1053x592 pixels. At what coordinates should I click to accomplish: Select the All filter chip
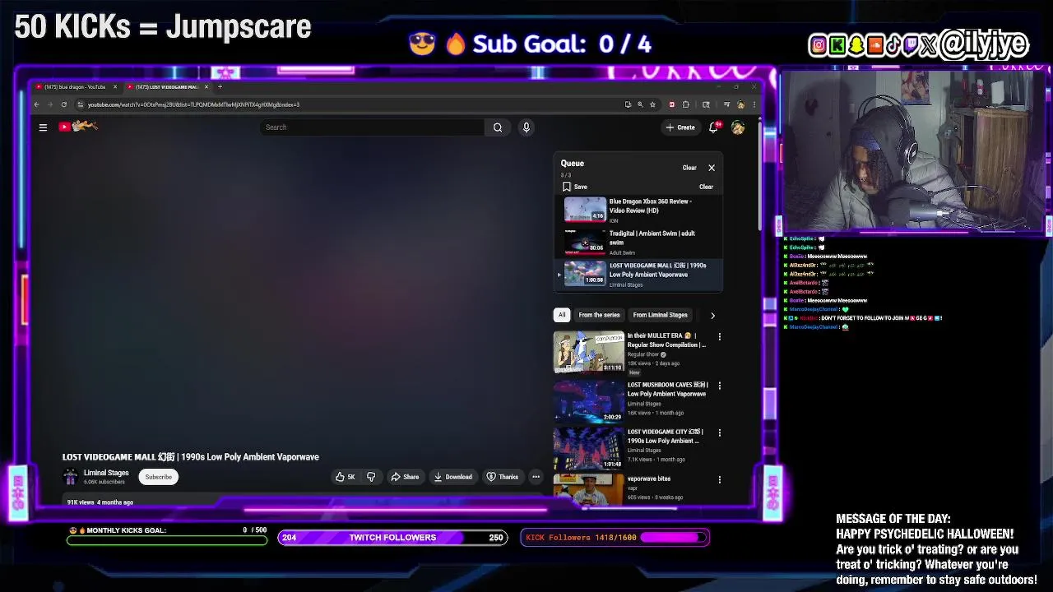pyautogui.click(x=562, y=315)
